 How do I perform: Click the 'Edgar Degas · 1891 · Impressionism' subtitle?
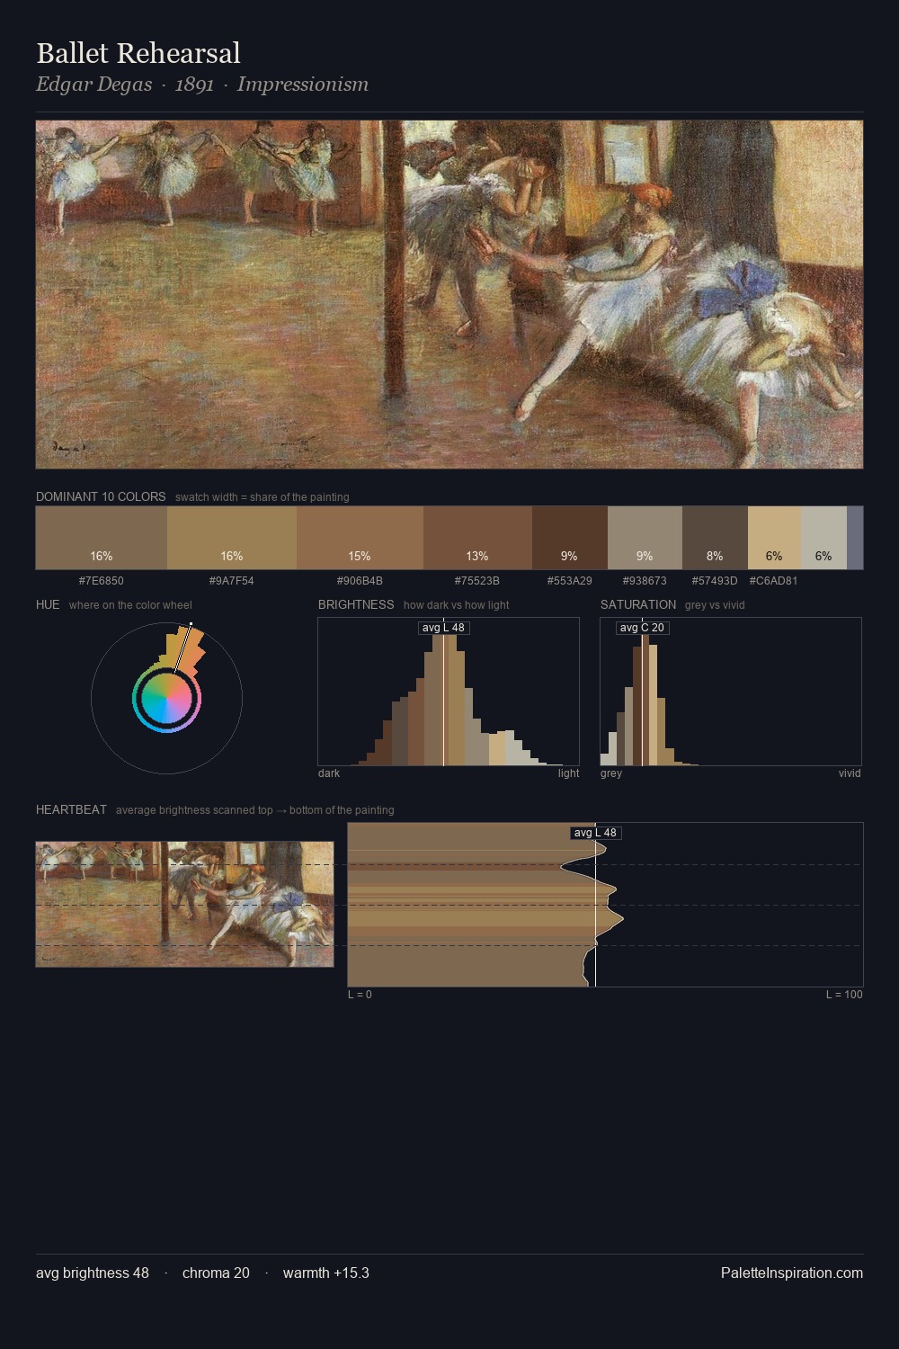tap(202, 85)
